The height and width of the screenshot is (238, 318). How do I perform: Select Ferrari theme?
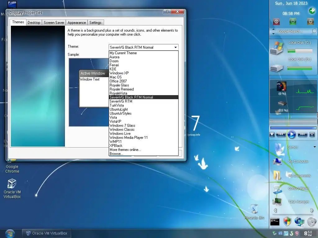(144, 65)
